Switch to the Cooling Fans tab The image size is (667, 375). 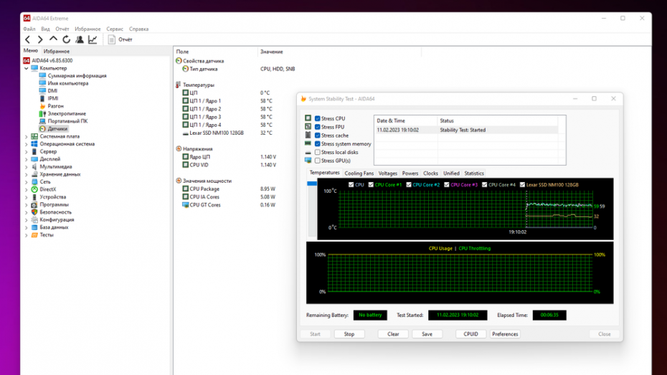click(359, 174)
